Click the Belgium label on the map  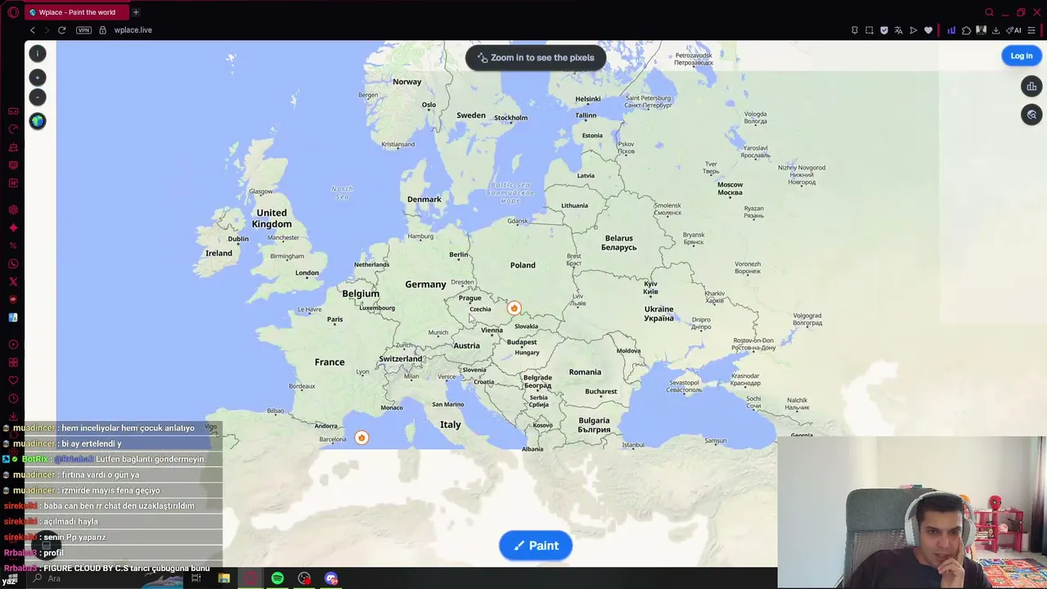(361, 294)
